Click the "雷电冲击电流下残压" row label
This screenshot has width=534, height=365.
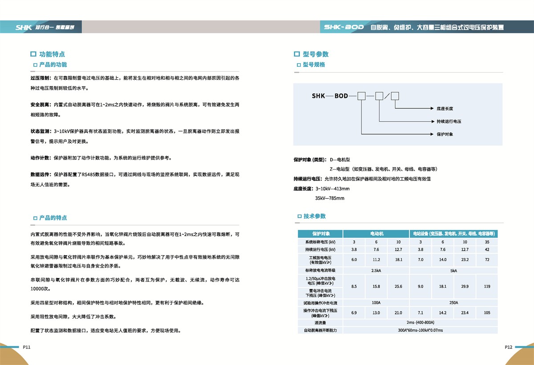tap(320, 293)
